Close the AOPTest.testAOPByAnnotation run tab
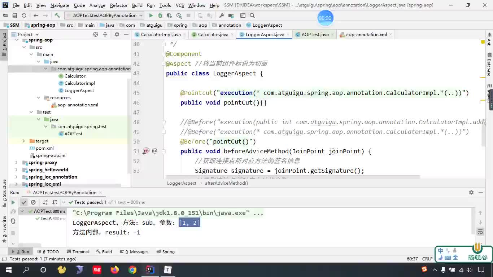Image resolution: width=493 pixels, height=277 pixels. pos(100,192)
